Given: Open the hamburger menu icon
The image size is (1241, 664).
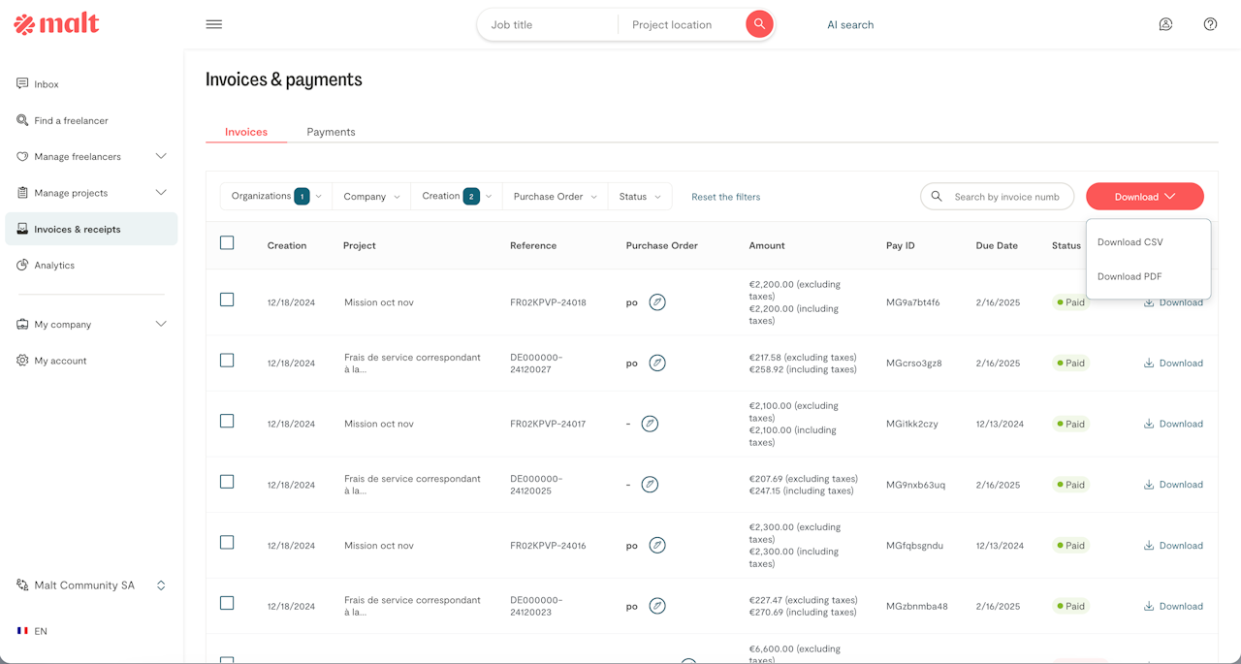Looking at the screenshot, I should (214, 24).
